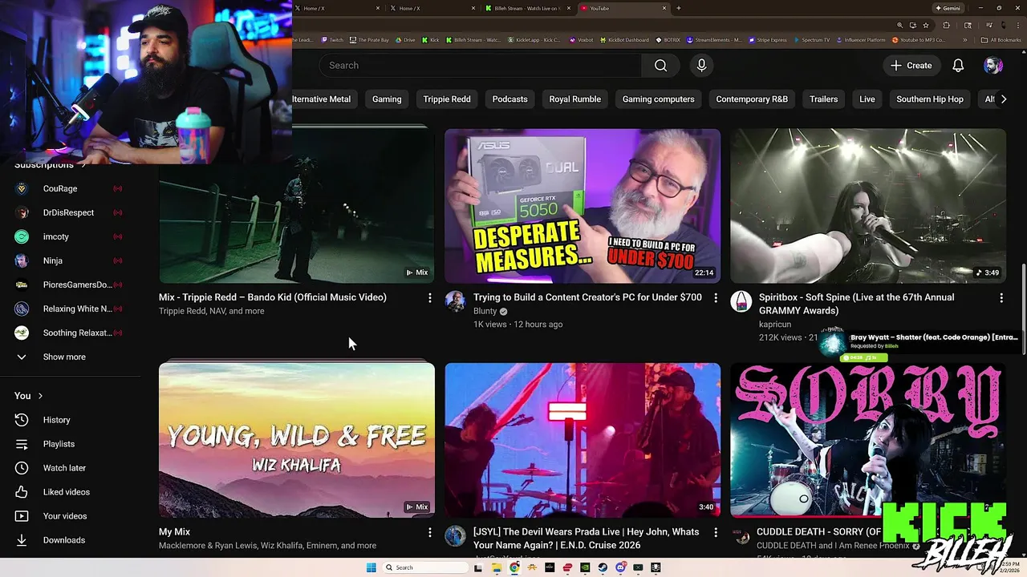Viewport: 1027px width, 577px height.
Task: Select the Trailers filter chip
Action: 823,99
